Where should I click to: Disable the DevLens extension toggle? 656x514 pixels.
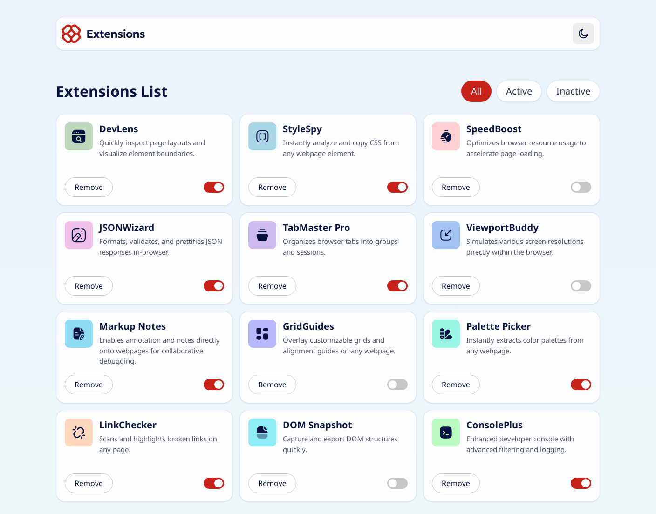pyautogui.click(x=213, y=187)
